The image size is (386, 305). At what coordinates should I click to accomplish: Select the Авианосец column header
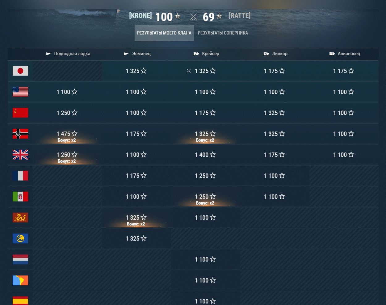tap(345, 54)
